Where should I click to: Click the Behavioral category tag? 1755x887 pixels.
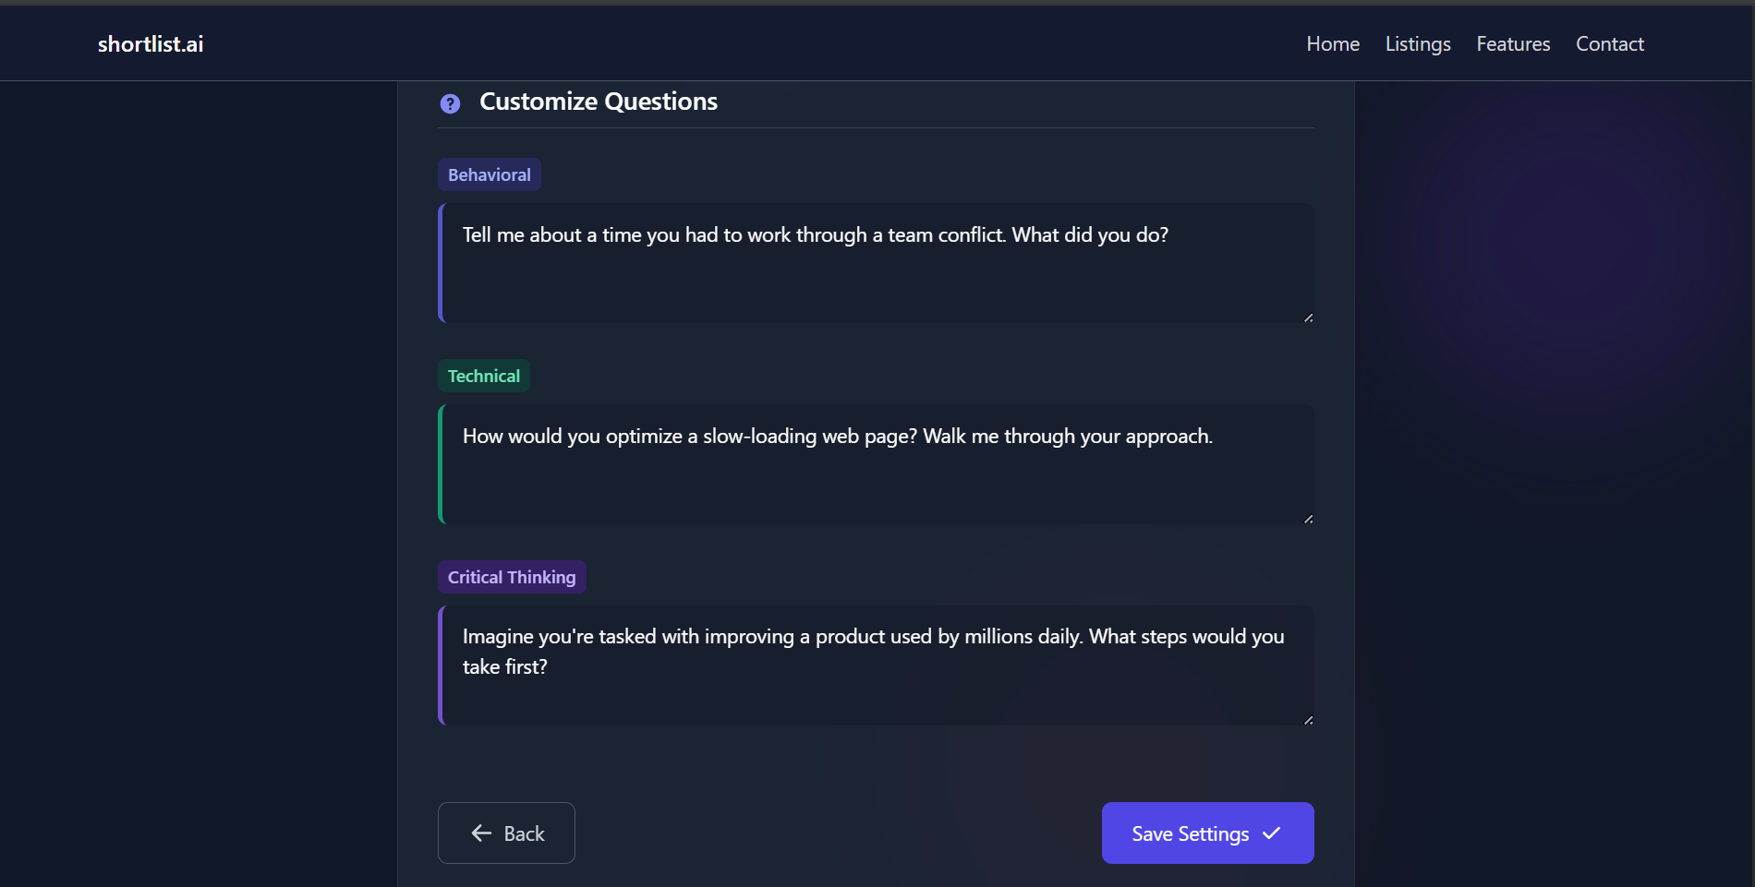coord(489,174)
